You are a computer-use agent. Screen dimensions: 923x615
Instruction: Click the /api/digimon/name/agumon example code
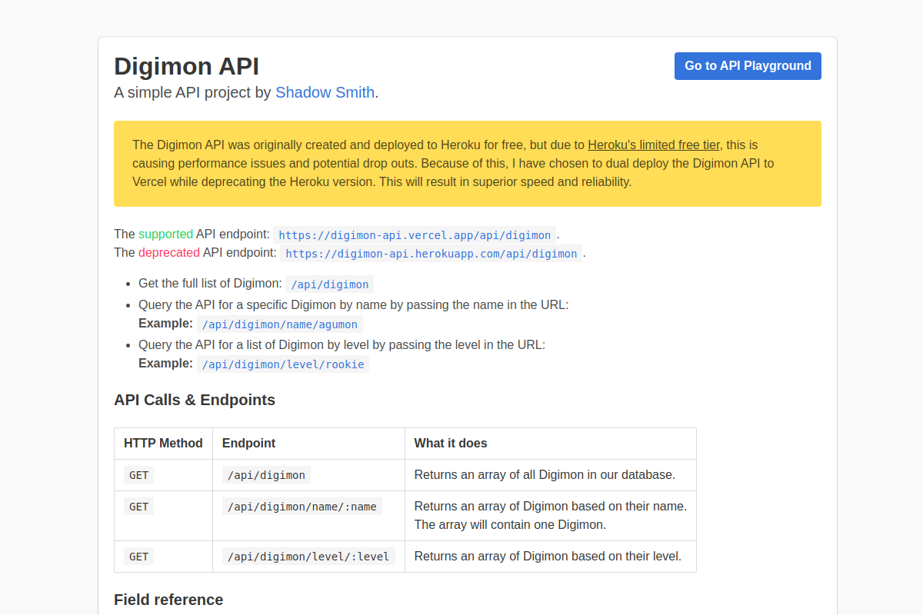pos(280,324)
